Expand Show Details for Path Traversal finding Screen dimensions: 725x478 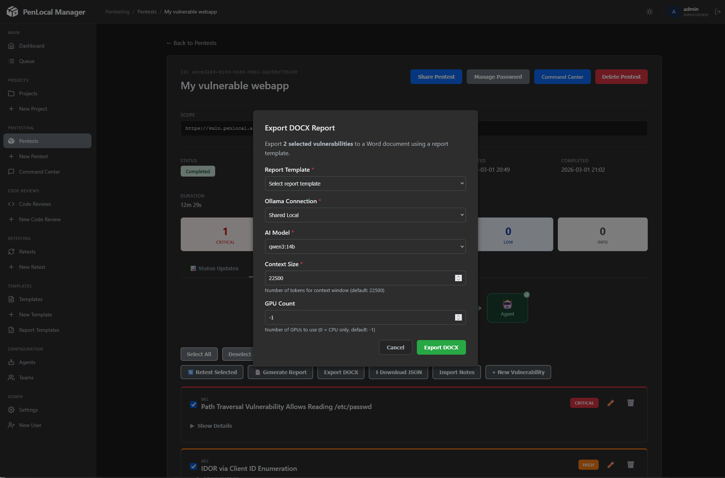(x=214, y=426)
